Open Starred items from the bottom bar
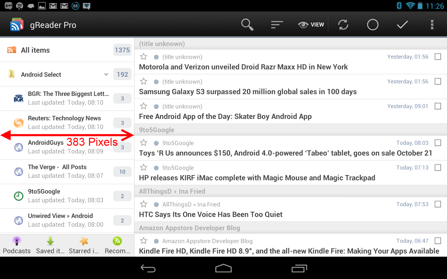Screen dimensions: 447x279 point(83,244)
